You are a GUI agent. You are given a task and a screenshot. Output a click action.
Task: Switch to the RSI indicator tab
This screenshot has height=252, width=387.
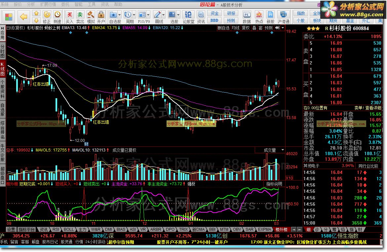56,230
